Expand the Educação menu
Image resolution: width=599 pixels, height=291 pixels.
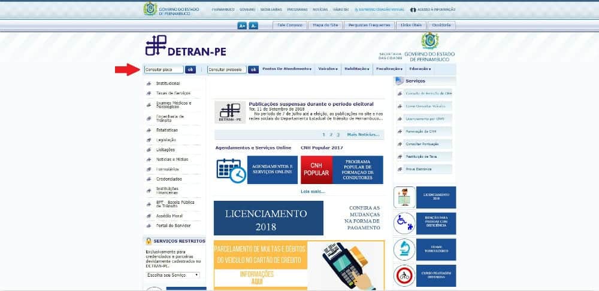pos(420,69)
